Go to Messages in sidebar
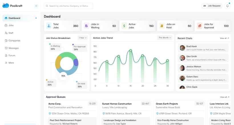Screen dimensions: 234x125 13,48
